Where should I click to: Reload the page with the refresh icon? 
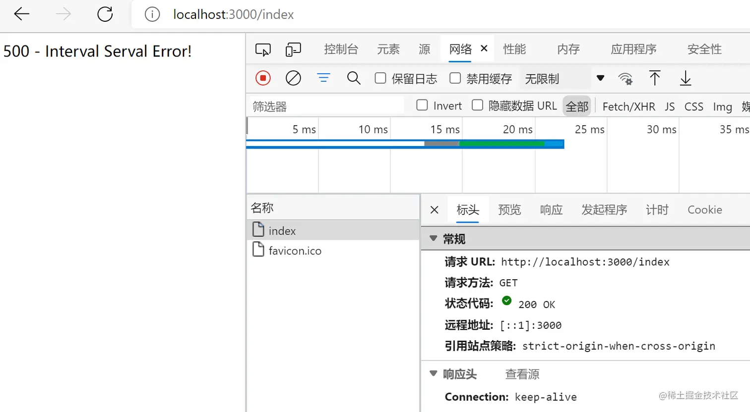click(x=105, y=14)
